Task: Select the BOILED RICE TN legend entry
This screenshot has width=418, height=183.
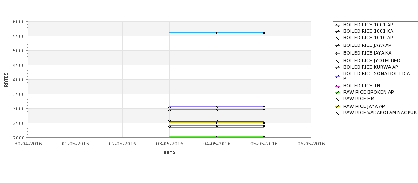Action: tap(357, 86)
